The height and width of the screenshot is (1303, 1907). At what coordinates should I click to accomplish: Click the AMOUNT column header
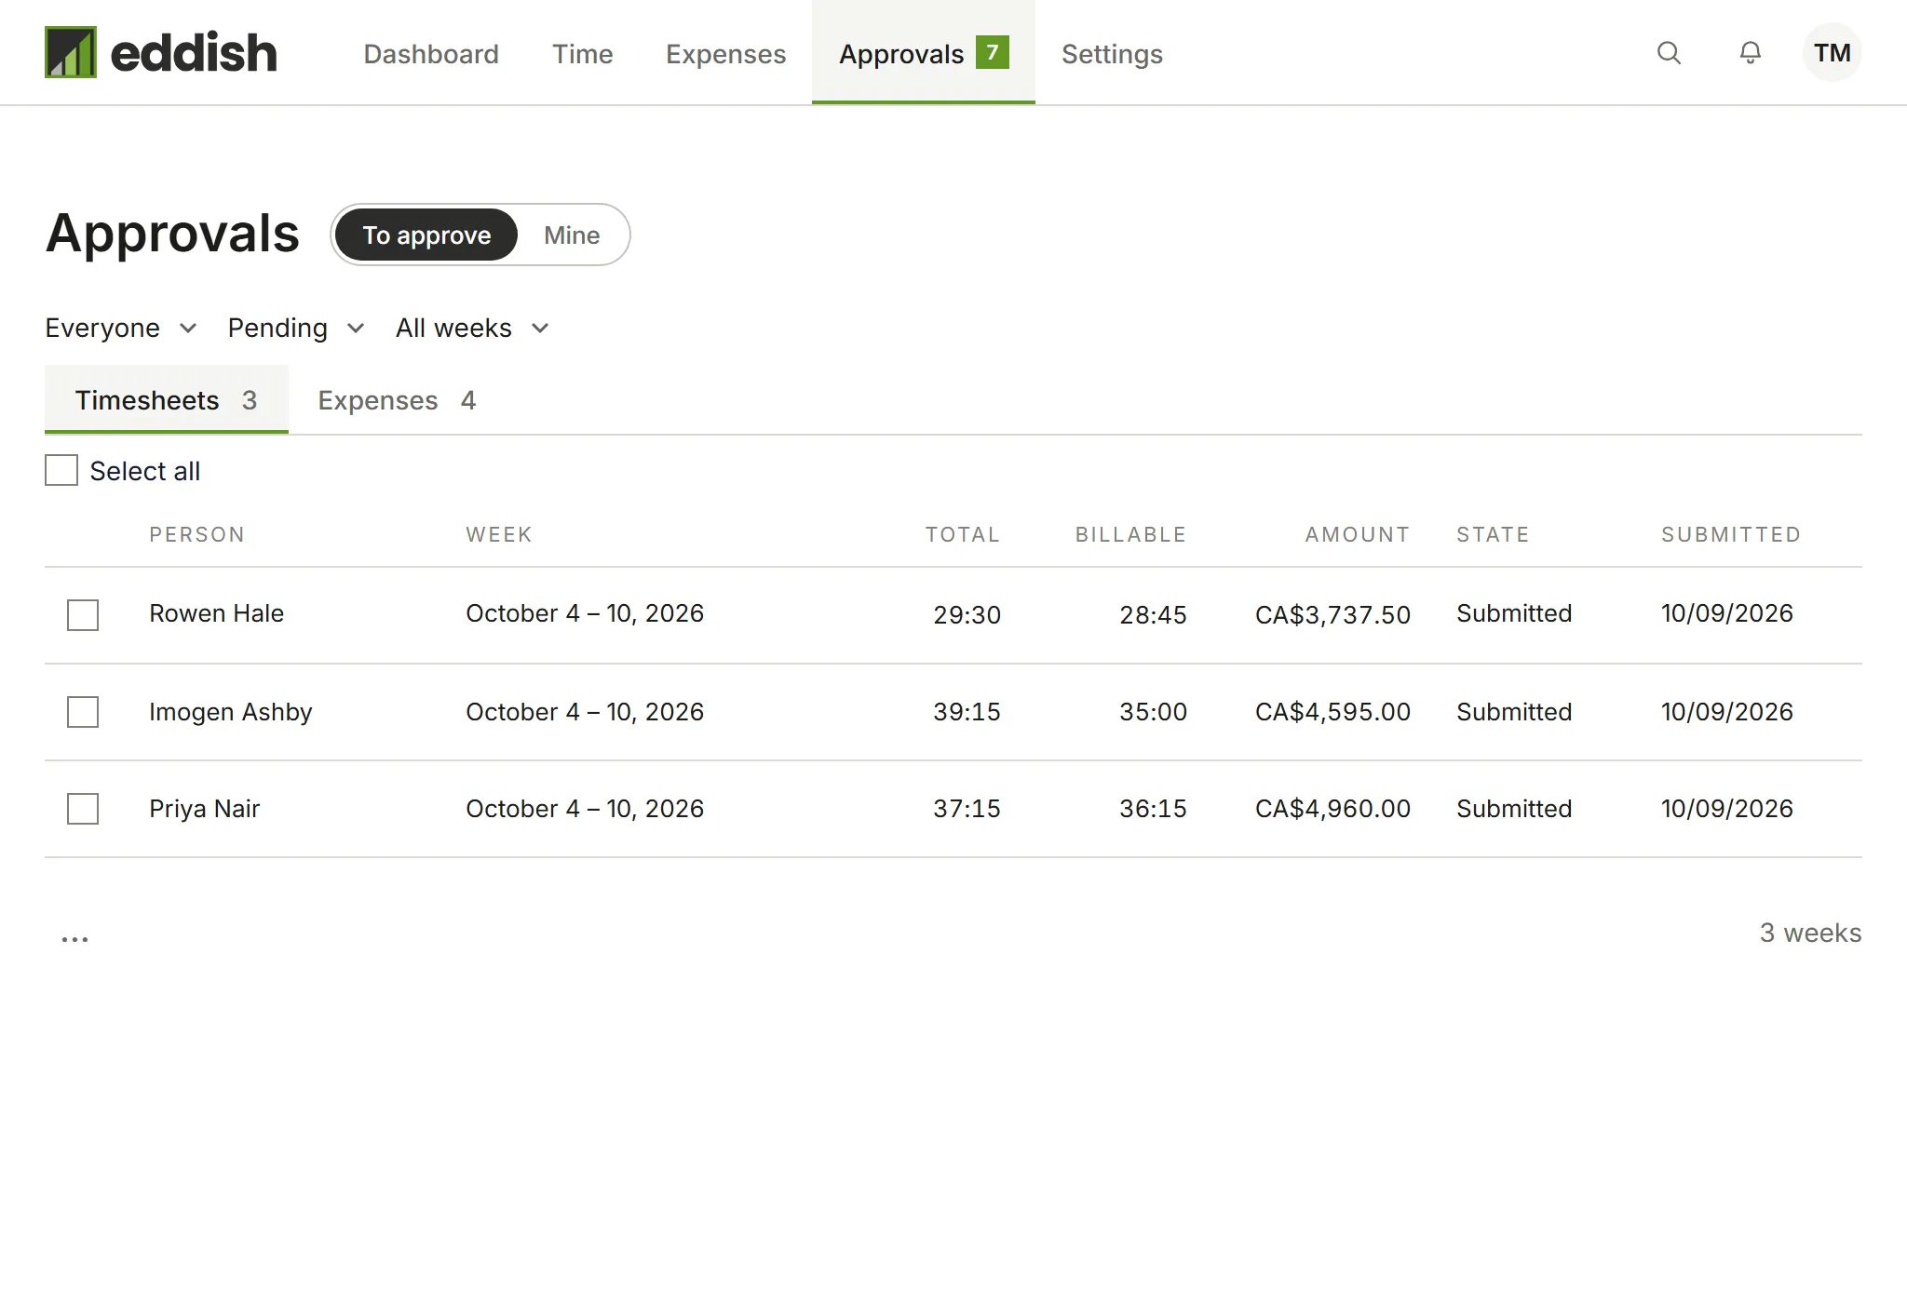tap(1358, 534)
